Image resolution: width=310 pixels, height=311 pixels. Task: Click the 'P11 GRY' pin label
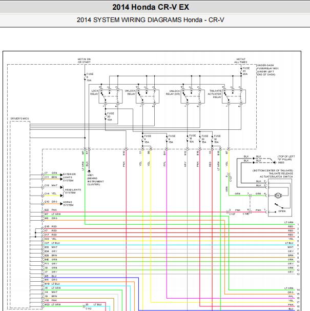(51, 264)
